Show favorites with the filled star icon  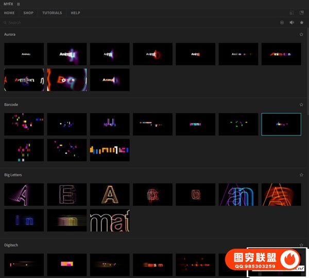(x=301, y=23)
